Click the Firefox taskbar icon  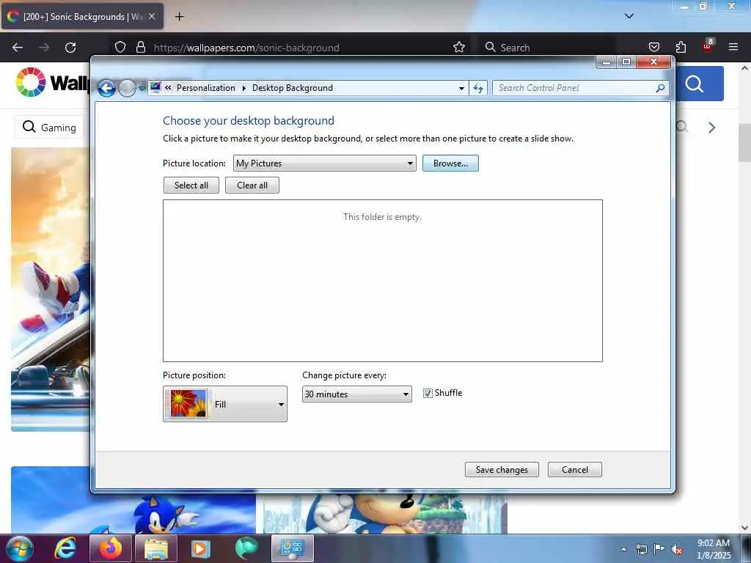[x=111, y=548]
